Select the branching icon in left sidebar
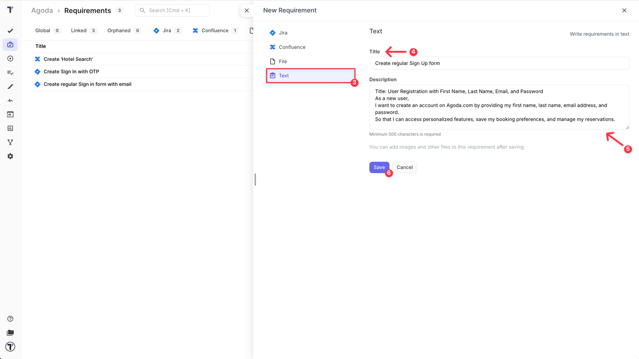The height and width of the screenshot is (359, 639). (10, 142)
